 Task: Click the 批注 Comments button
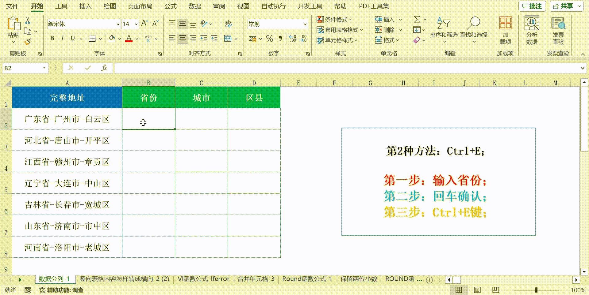click(532, 6)
